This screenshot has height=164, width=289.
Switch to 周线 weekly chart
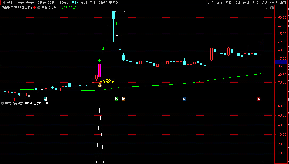[x=84, y=3]
